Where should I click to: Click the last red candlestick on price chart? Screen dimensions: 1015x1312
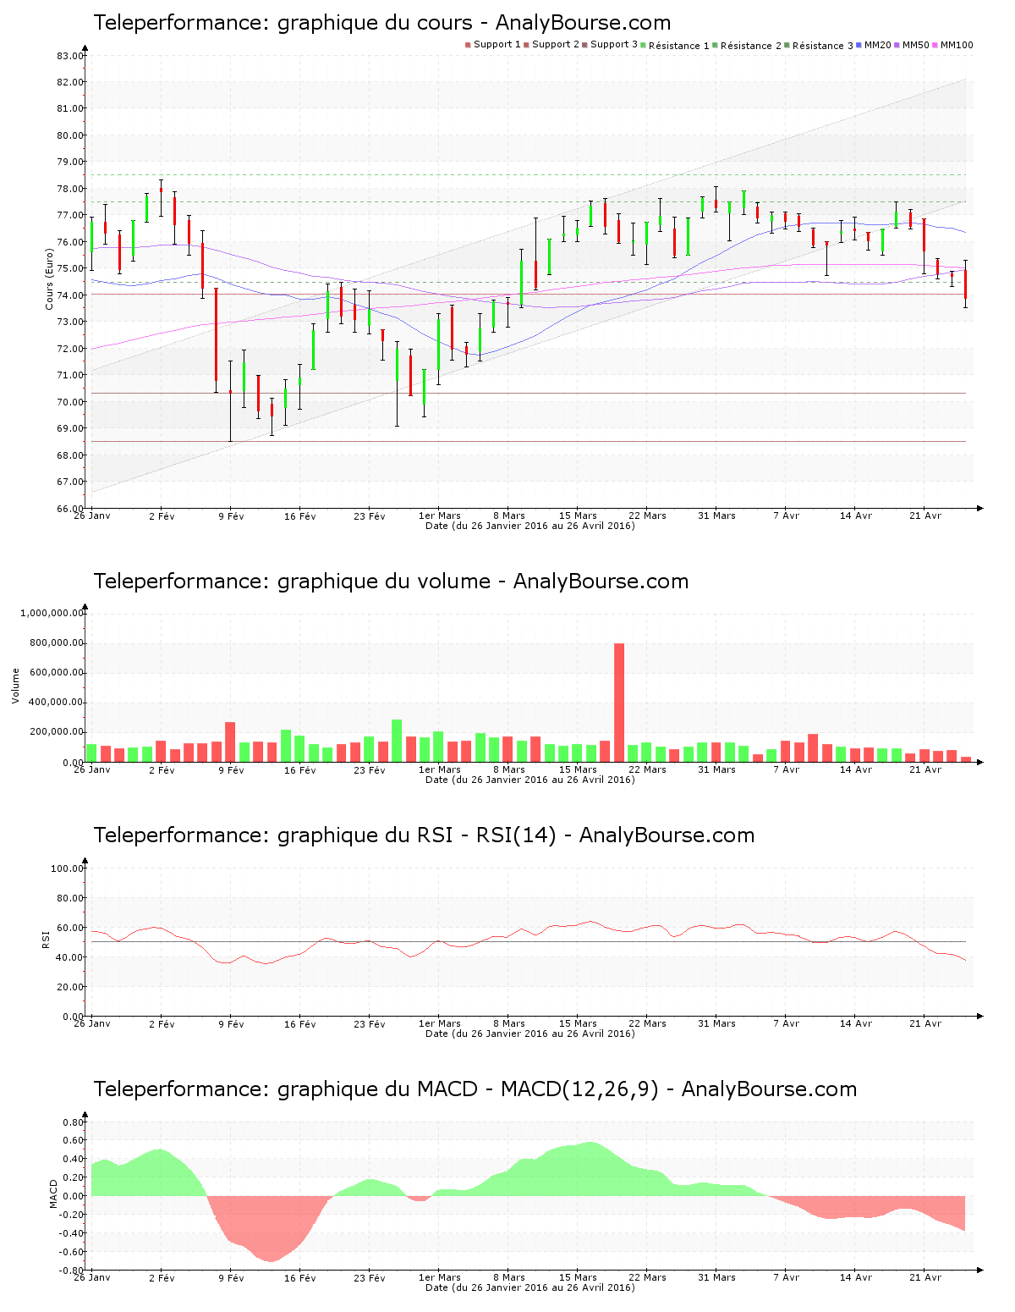tap(965, 284)
